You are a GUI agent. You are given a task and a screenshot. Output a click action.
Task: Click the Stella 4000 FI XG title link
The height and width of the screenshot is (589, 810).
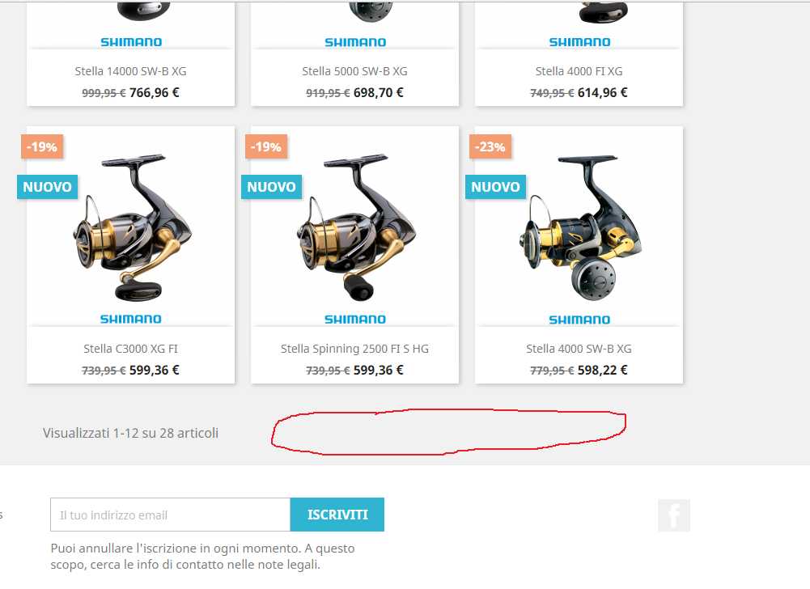579,71
